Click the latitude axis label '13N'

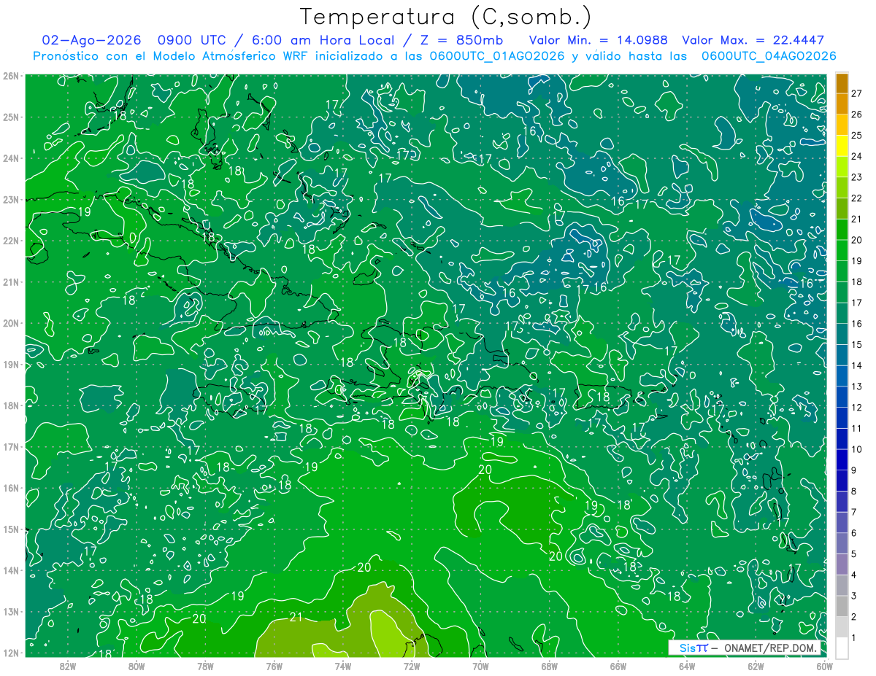11,611
